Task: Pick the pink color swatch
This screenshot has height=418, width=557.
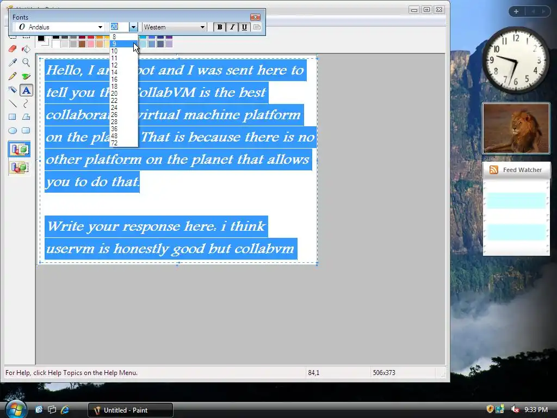Action: (x=91, y=44)
